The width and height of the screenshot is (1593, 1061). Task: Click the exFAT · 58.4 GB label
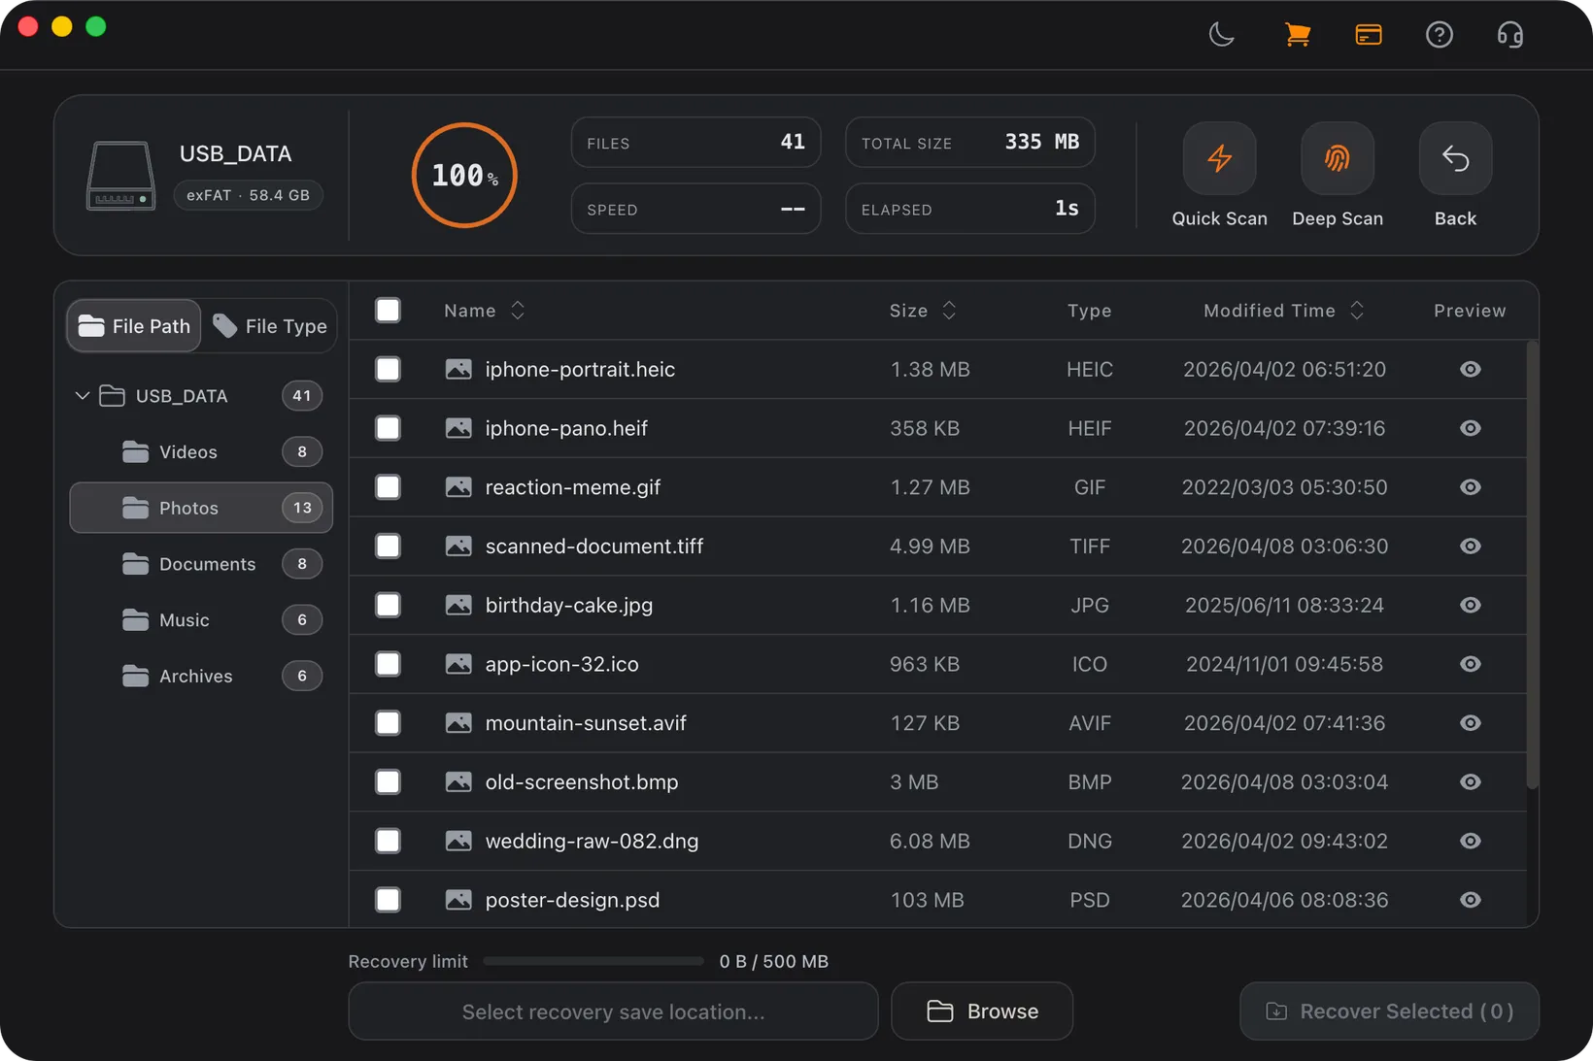pyautogui.click(x=248, y=195)
